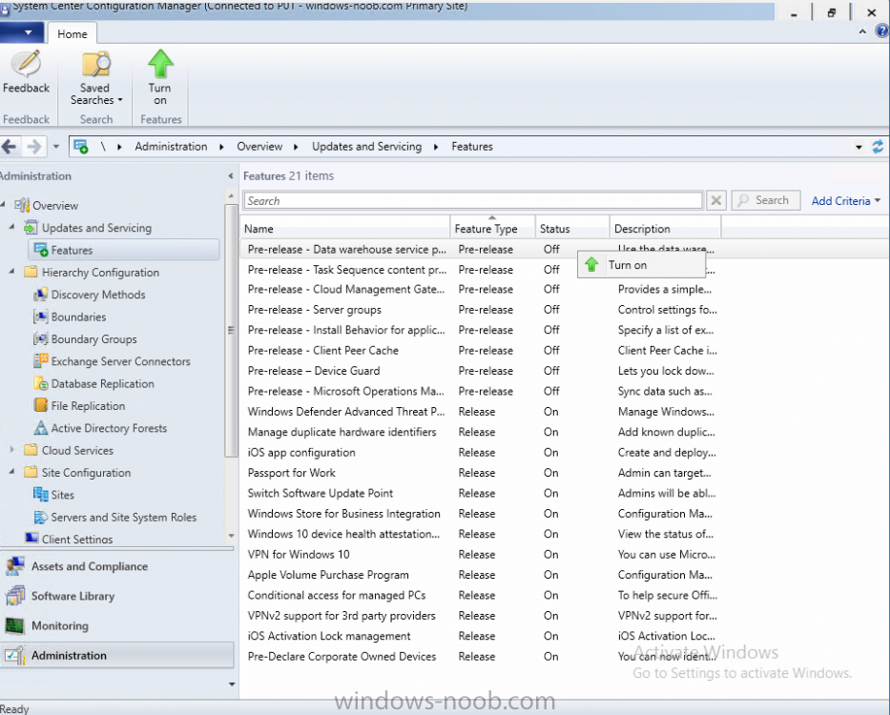Click the Feedback pencil icon in ribbon
Viewport: 890px width, 715px height.
(26, 64)
